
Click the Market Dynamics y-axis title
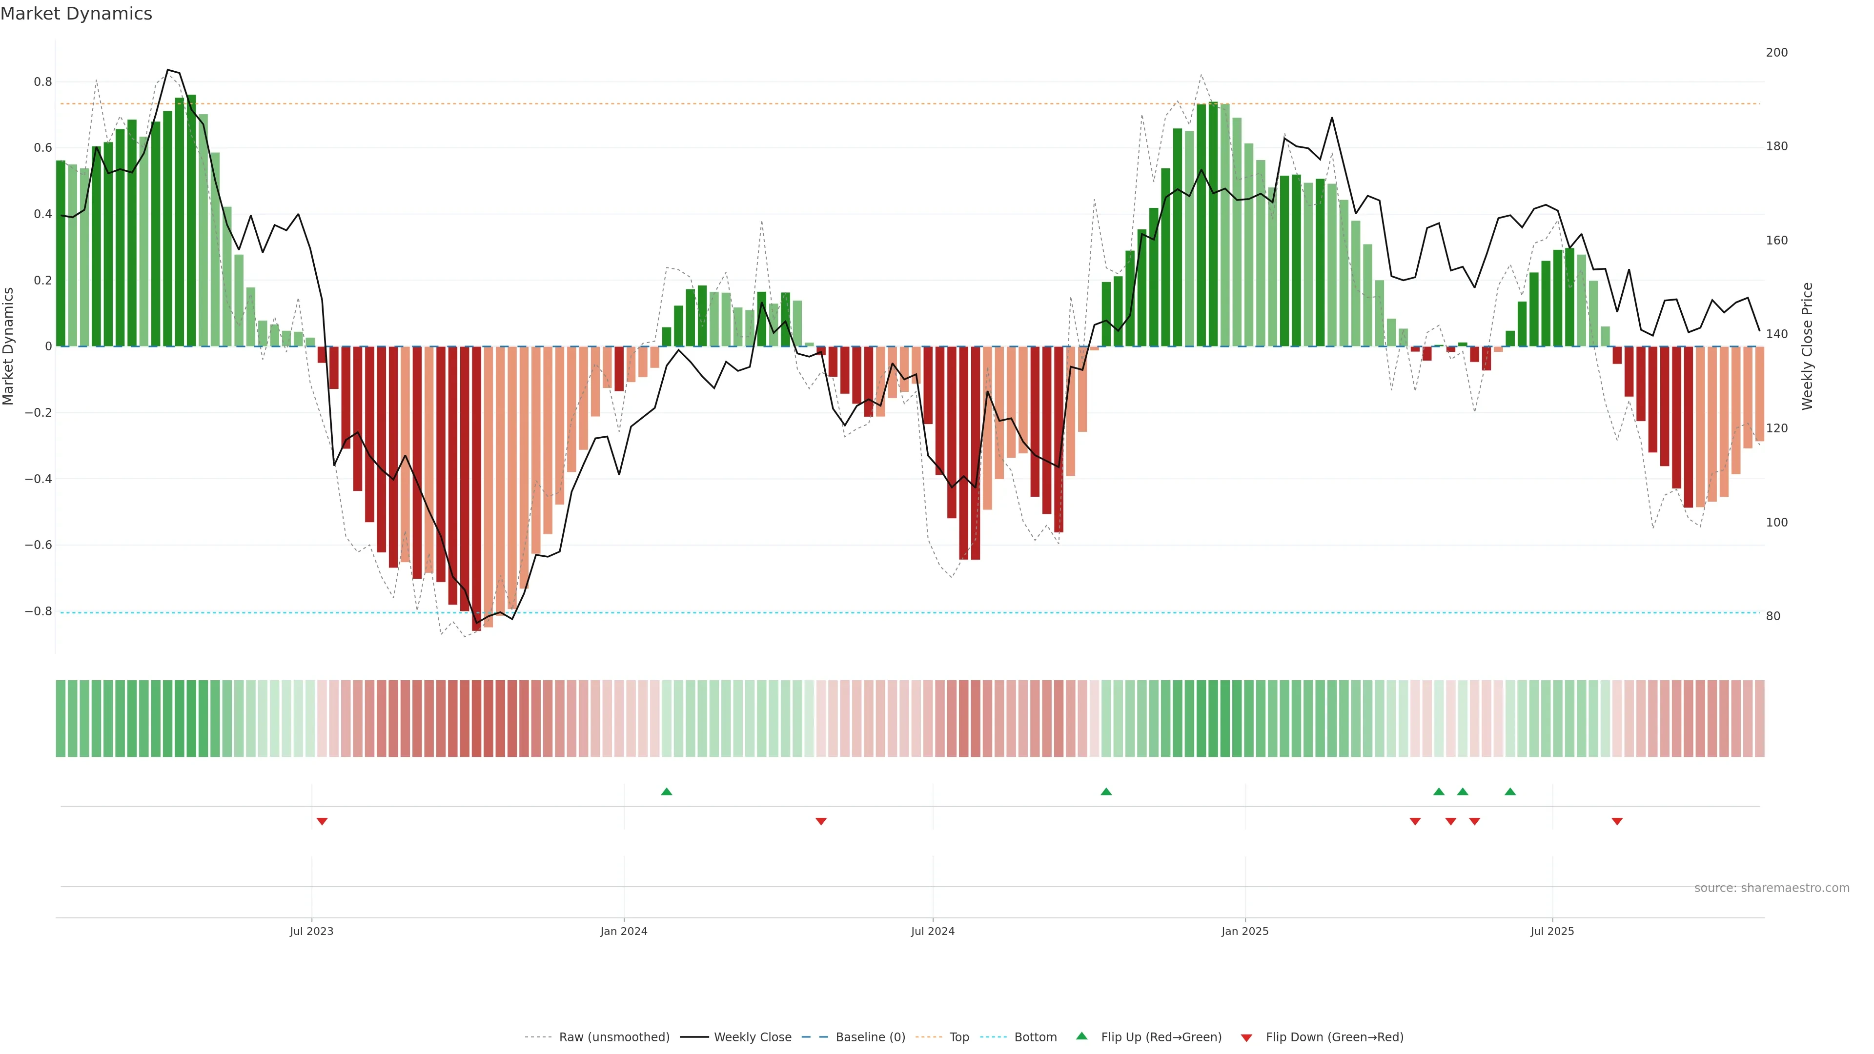(9, 346)
